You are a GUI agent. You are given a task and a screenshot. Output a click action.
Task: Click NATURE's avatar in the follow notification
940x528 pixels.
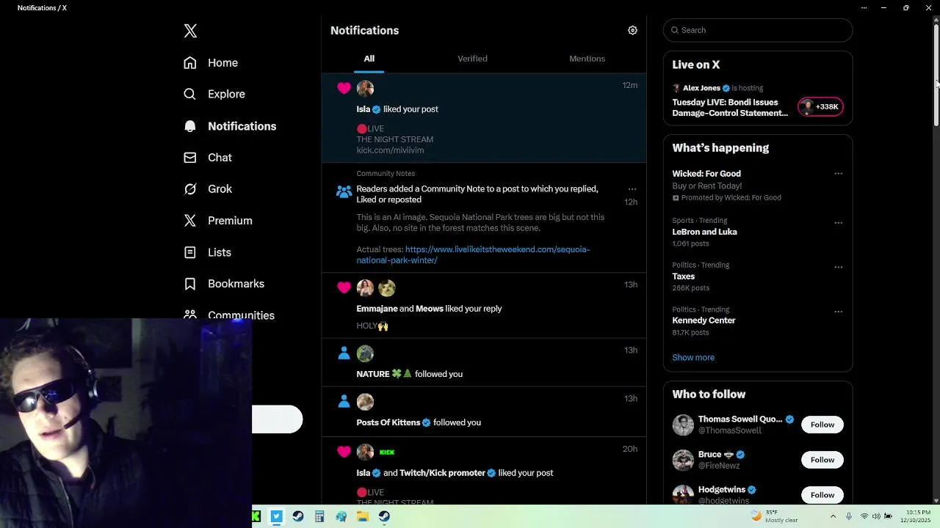pyautogui.click(x=365, y=353)
